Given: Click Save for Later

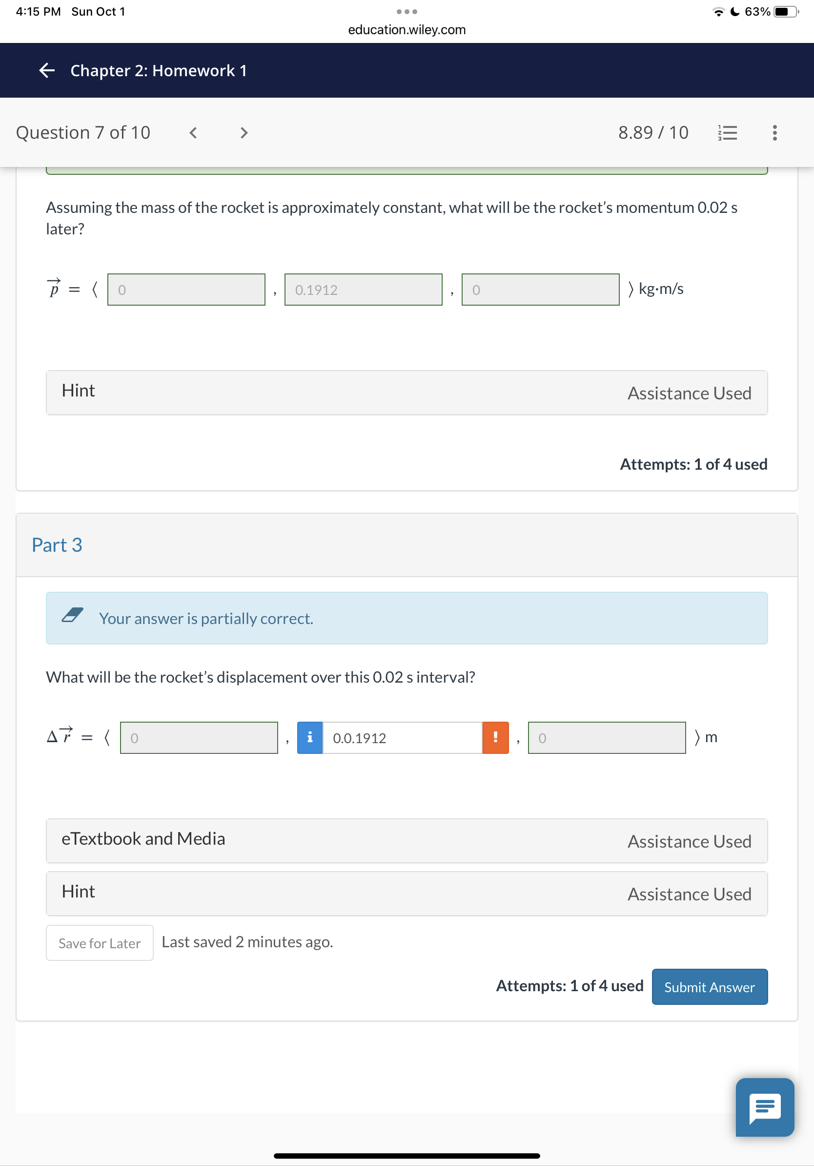Looking at the screenshot, I should (99, 942).
